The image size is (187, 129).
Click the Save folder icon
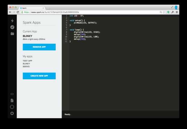[x=12, y=34]
